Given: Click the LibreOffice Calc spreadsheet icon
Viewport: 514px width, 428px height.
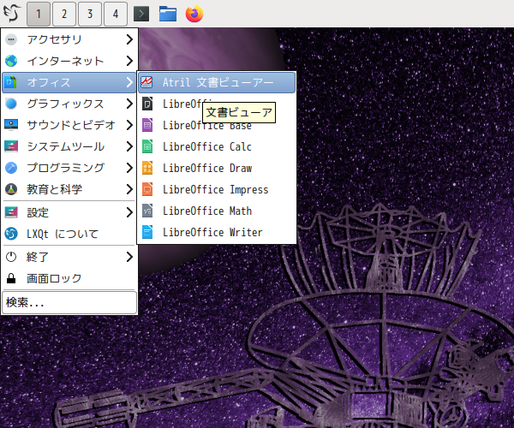Looking at the screenshot, I should 147,146.
